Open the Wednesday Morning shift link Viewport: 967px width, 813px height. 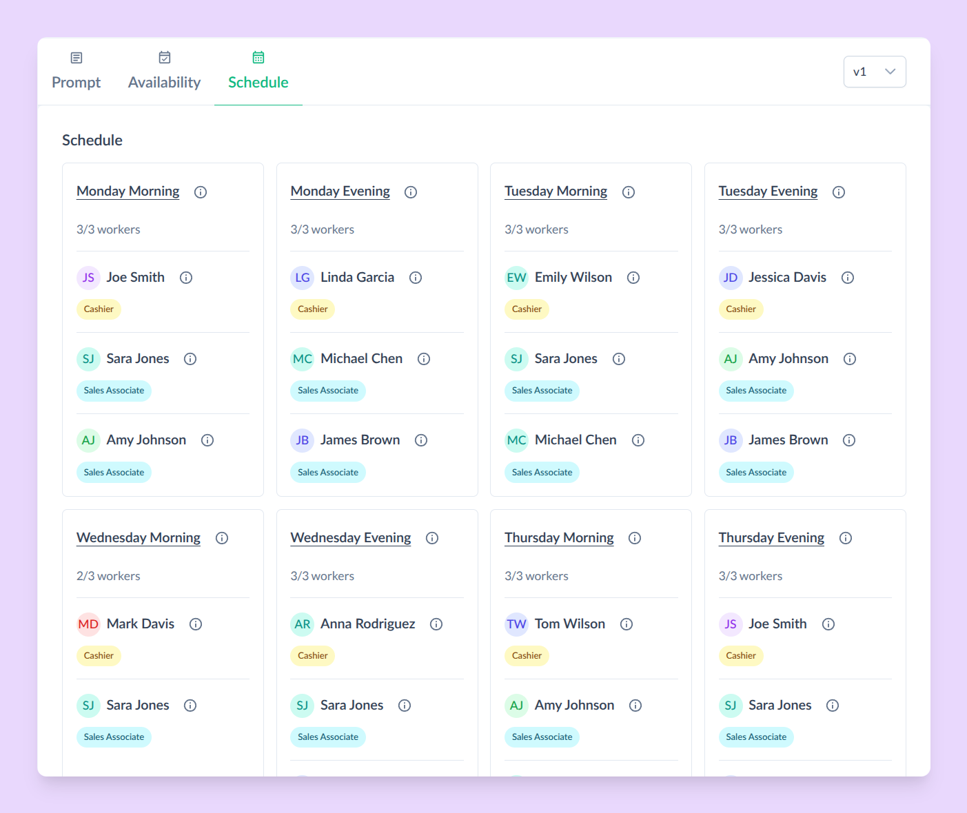pyautogui.click(x=139, y=537)
